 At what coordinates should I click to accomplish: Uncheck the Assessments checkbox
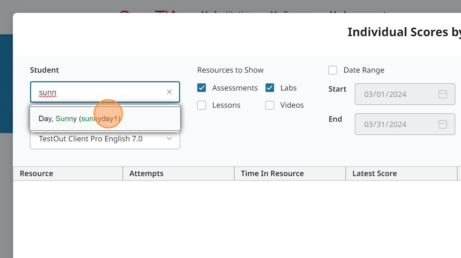coord(202,88)
